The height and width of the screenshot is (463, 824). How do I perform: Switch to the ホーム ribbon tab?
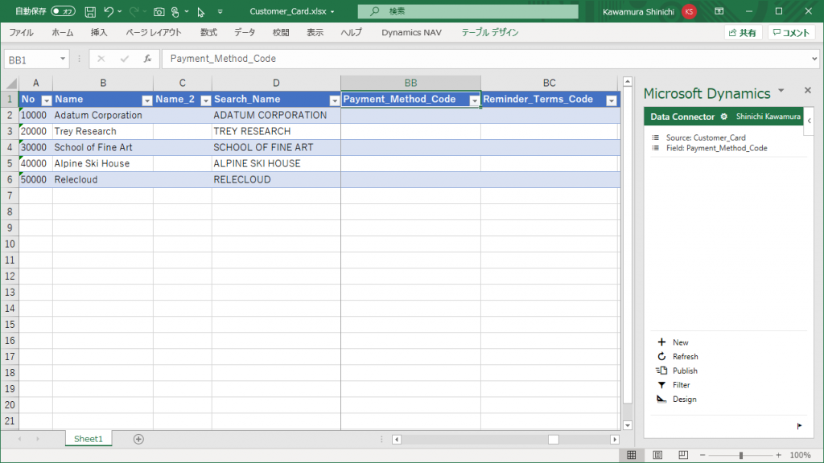click(x=63, y=32)
